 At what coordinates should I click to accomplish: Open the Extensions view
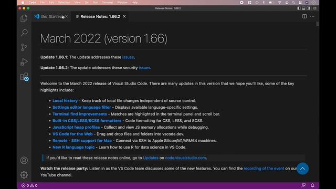coord(24,77)
